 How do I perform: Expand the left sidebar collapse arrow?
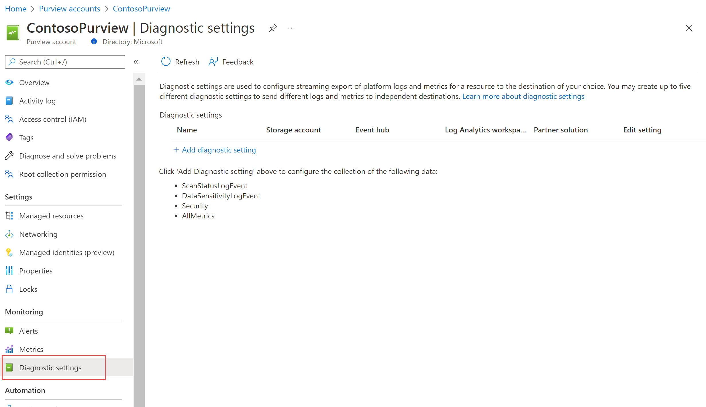click(136, 62)
